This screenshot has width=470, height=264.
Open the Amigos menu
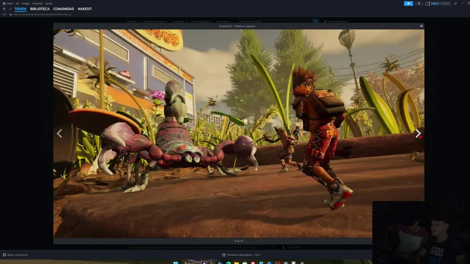(x=26, y=3)
